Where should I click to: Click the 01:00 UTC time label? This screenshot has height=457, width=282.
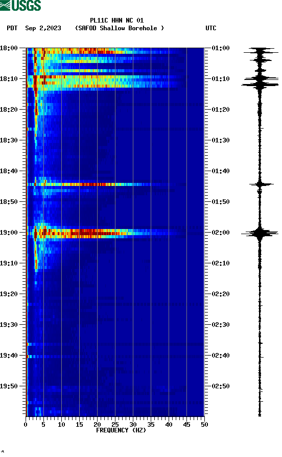221,48
